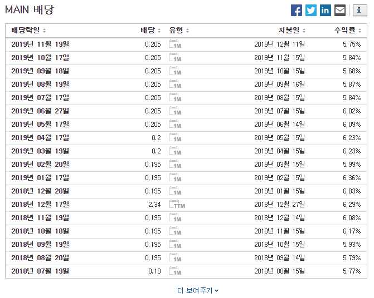Screen dimensions: 374x298
Task: Click 1M type icon in 2019년 09월 18일 row
Action: [175, 71]
